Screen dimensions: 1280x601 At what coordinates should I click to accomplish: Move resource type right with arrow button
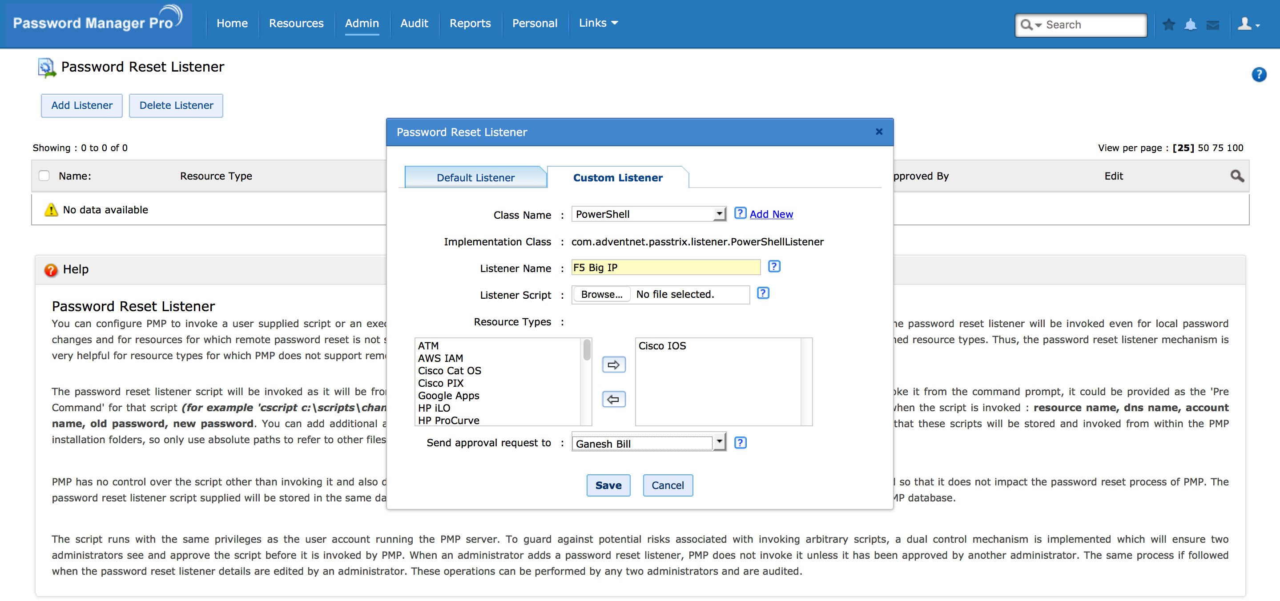[614, 365]
